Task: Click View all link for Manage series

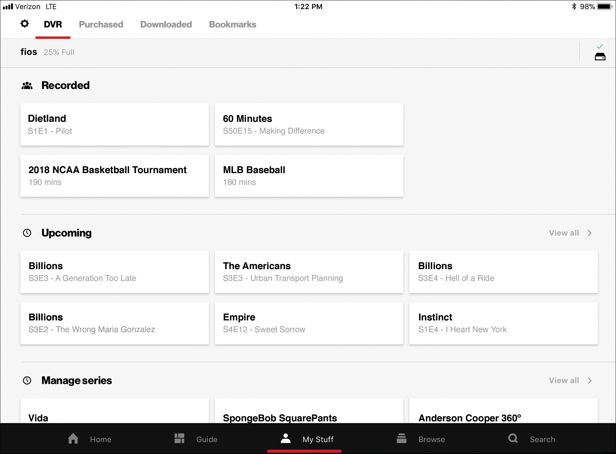Action: coord(564,381)
